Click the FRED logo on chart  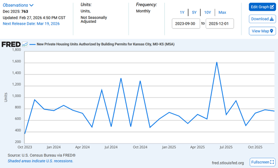point(11,44)
